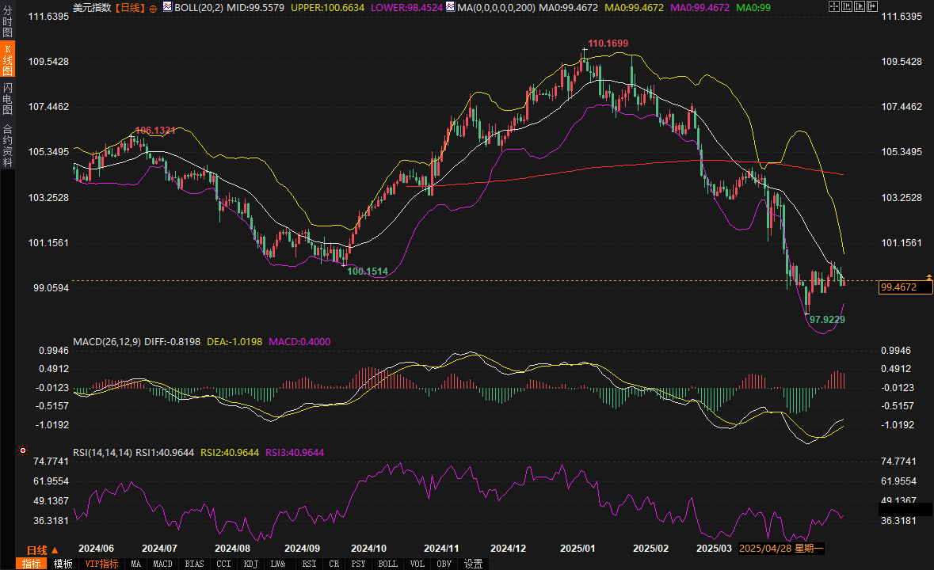
Task: Click the BOLL indicator chart icon
Action: 167,6
